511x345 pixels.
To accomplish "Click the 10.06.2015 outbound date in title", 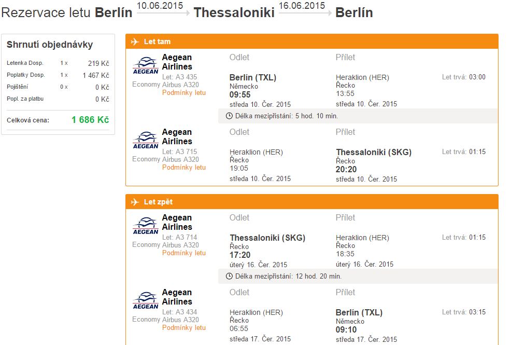I will coord(160,6).
